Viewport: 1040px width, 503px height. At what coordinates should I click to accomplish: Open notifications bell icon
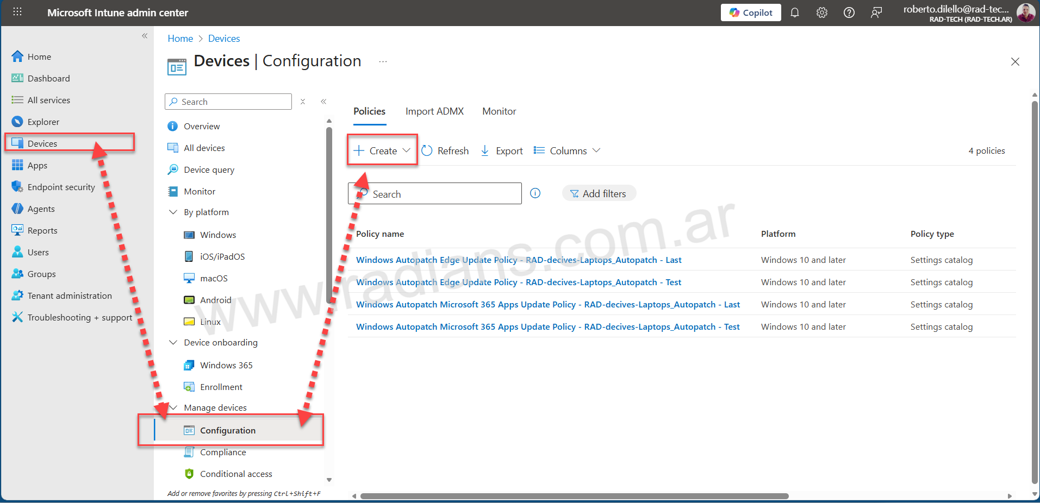click(x=794, y=12)
